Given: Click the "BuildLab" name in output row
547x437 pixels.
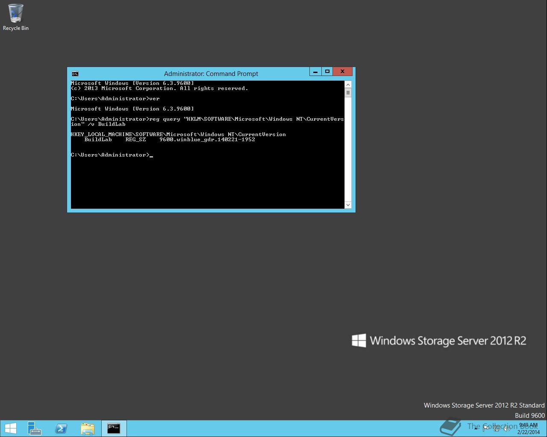Looking at the screenshot, I should 98,140.
